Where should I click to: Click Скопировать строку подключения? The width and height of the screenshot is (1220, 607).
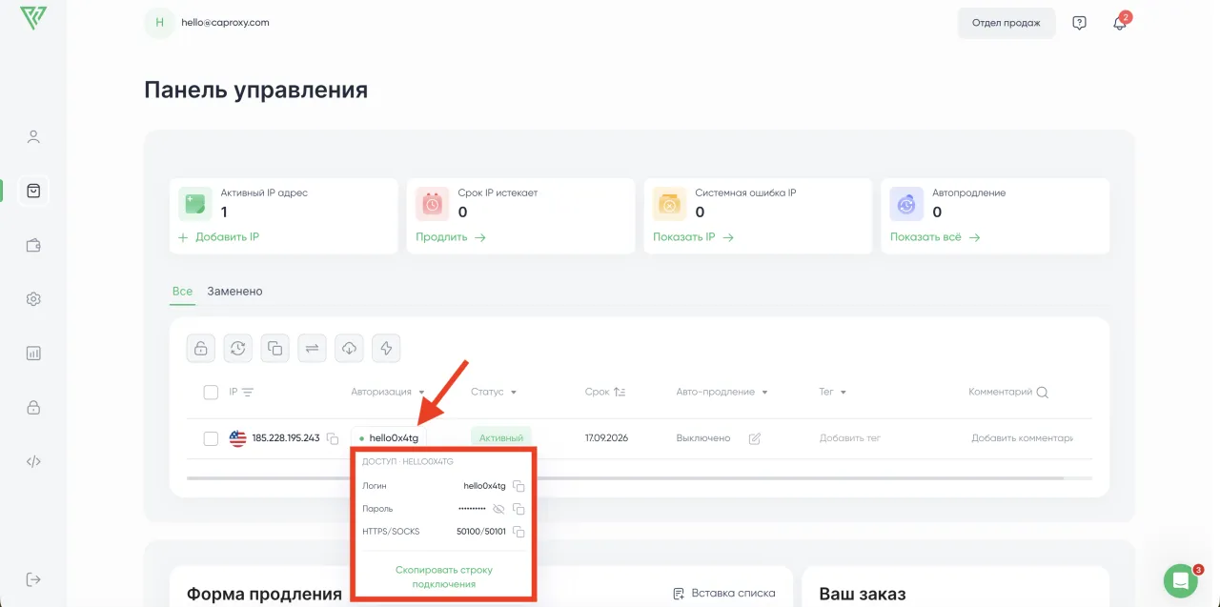point(444,577)
